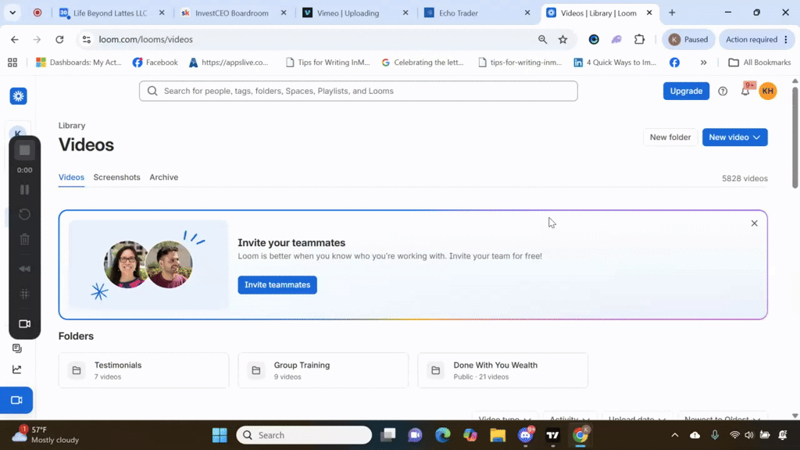This screenshot has width=800, height=450.
Task: Open the notifications bell
Action: (745, 91)
